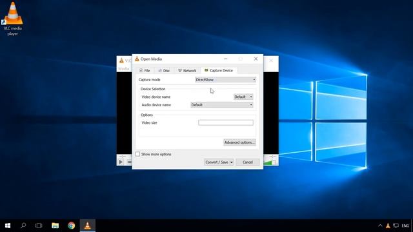Open Advanced options
Viewport: 413px width, 232px height.
239,142
